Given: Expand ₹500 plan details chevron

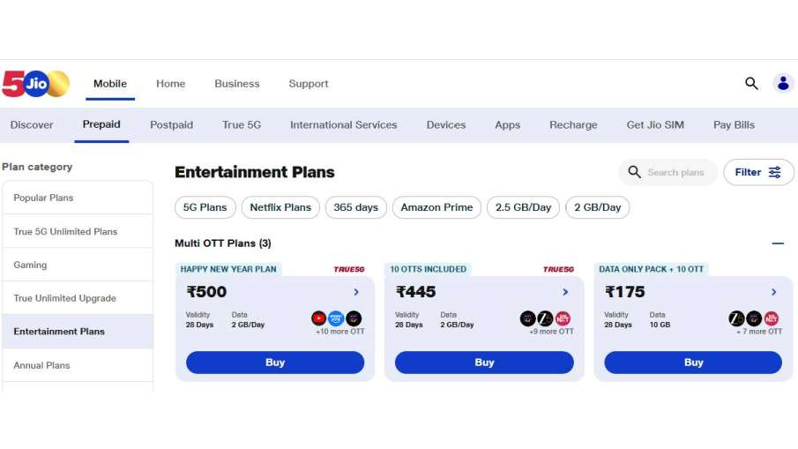Looking at the screenshot, I should [x=356, y=292].
